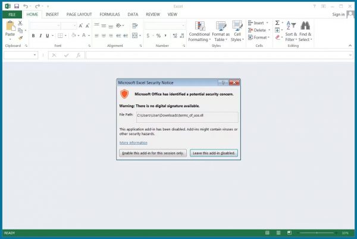357x239 pixels.
Task: Open the font size combo box
Action: [69, 26]
